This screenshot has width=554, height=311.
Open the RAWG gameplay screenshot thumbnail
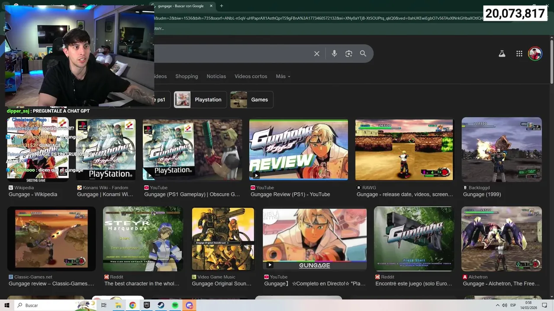point(404,150)
